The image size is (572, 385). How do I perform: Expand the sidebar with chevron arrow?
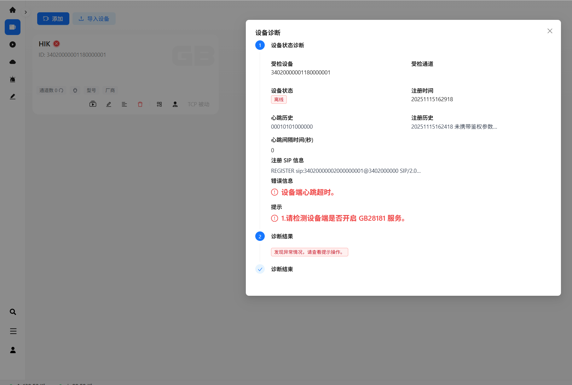[26, 12]
